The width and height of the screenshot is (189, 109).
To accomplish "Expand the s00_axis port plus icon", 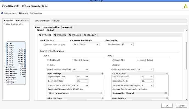I will (x=7, y=45).
